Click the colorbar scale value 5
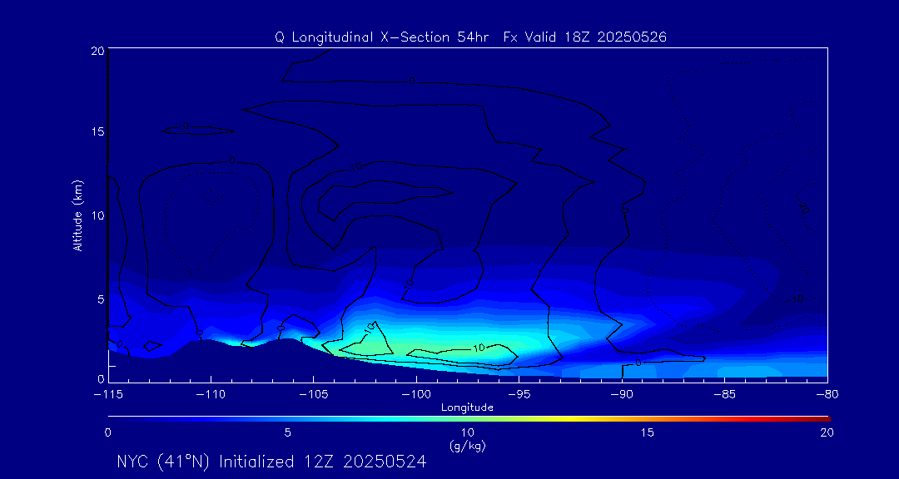 (287, 433)
